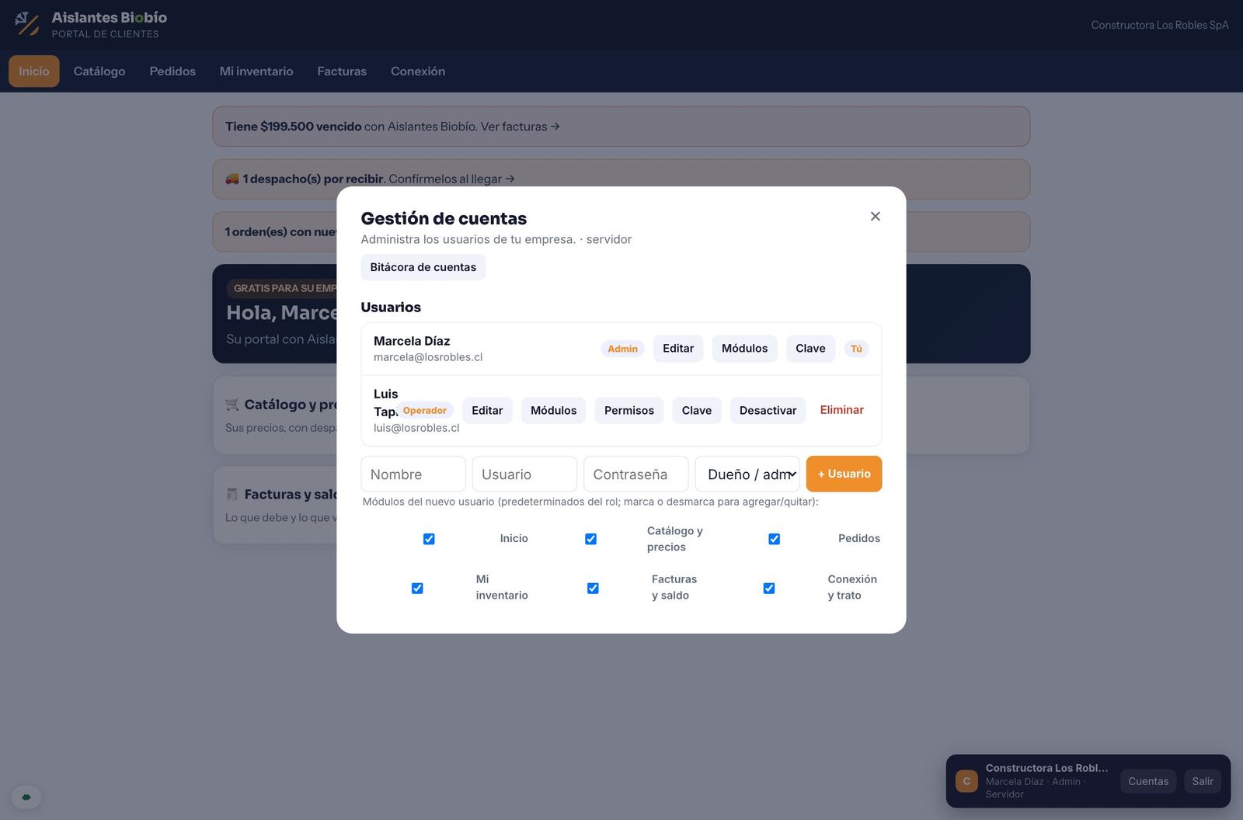This screenshot has width=1243, height=820.
Task: Uncheck the Catálogo y precios checkbox
Action: click(x=590, y=539)
